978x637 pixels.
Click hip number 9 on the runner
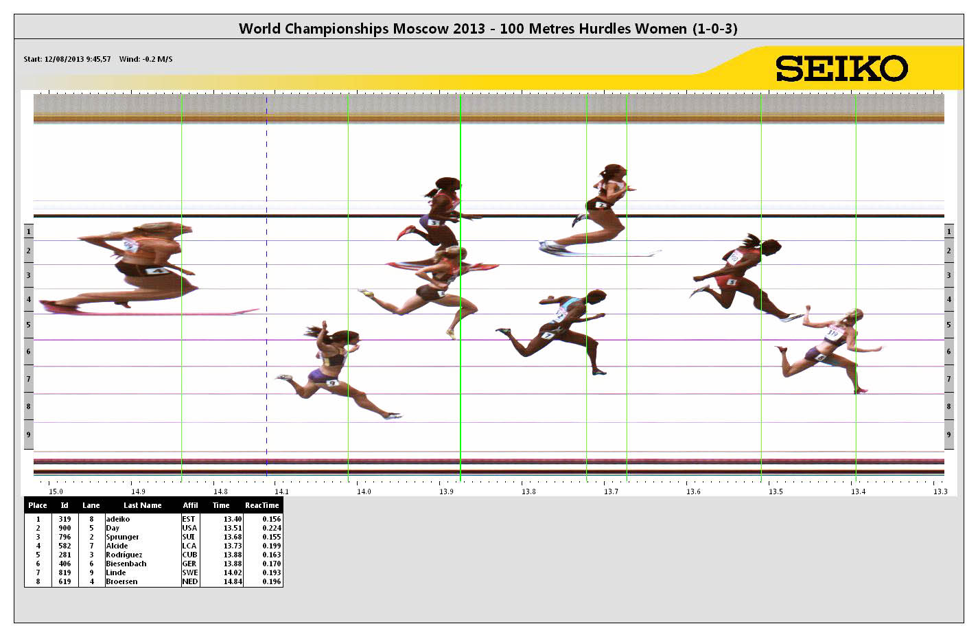click(x=332, y=383)
